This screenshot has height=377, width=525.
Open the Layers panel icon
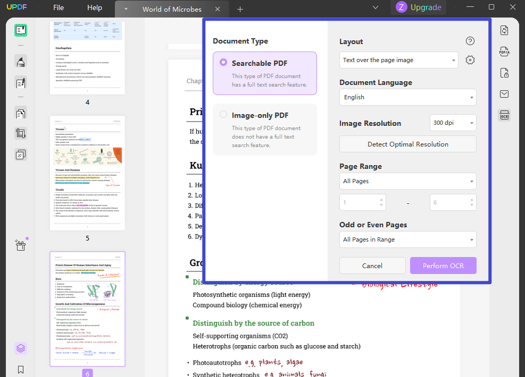point(20,348)
